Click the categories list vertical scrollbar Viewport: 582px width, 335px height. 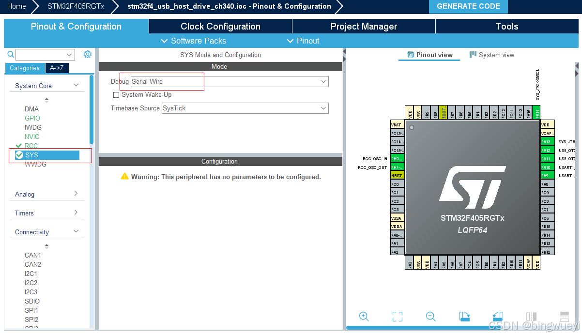click(x=92, y=109)
